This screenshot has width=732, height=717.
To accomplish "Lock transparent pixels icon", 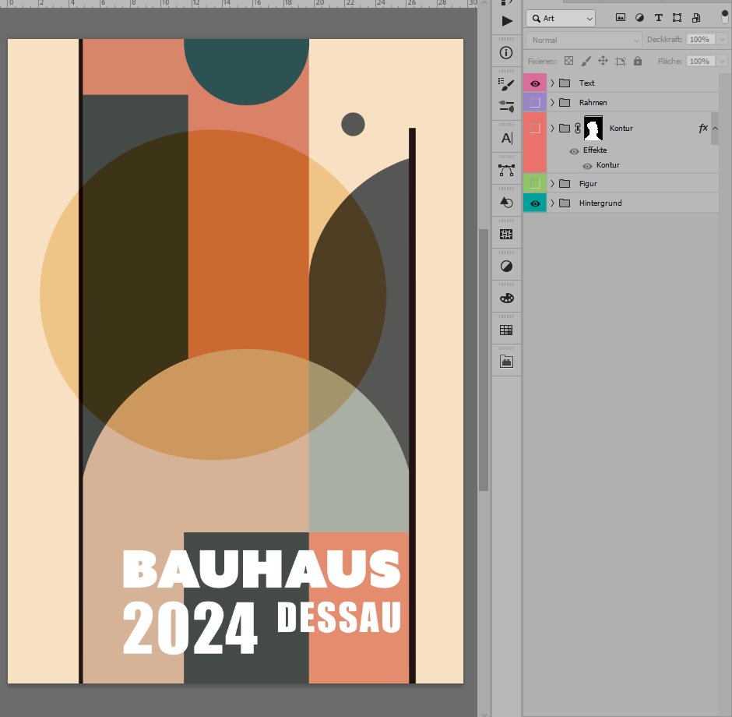I will point(568,61).
